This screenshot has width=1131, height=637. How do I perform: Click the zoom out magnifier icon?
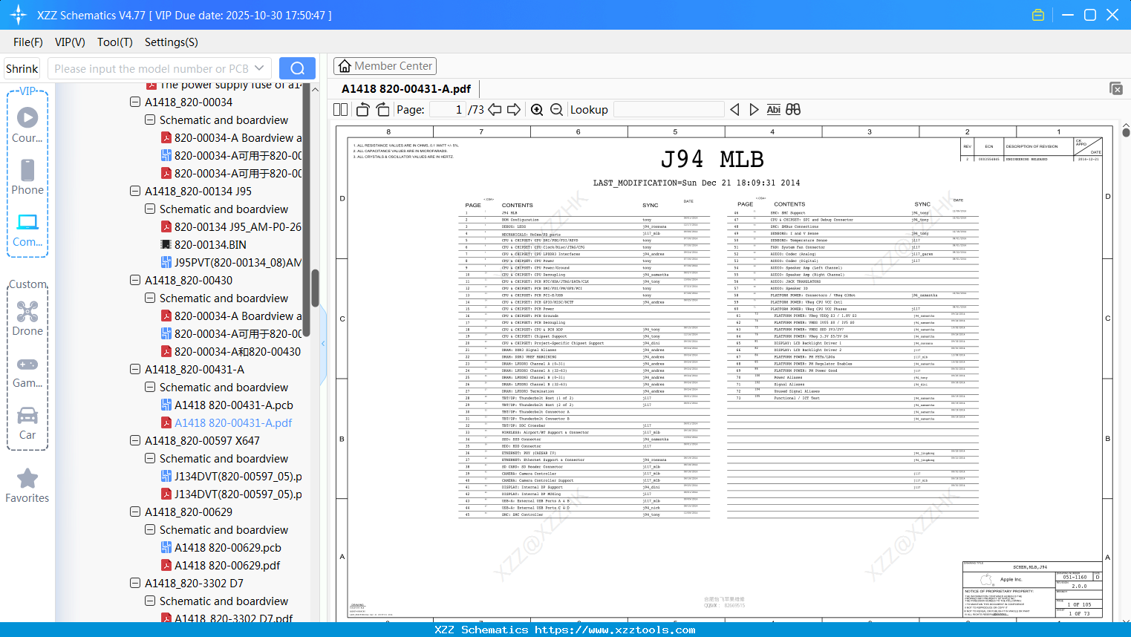click(x=556, y=110)
